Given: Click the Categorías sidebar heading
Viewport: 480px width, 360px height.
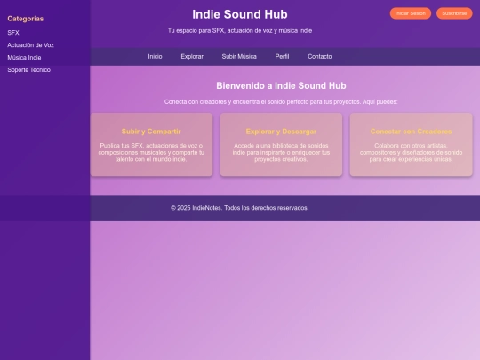Looking at the screenshot, I should [x=26, y=19].
